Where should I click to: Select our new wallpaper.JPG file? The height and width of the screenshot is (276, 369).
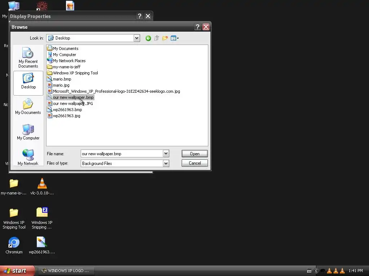(x=70, y=103)
